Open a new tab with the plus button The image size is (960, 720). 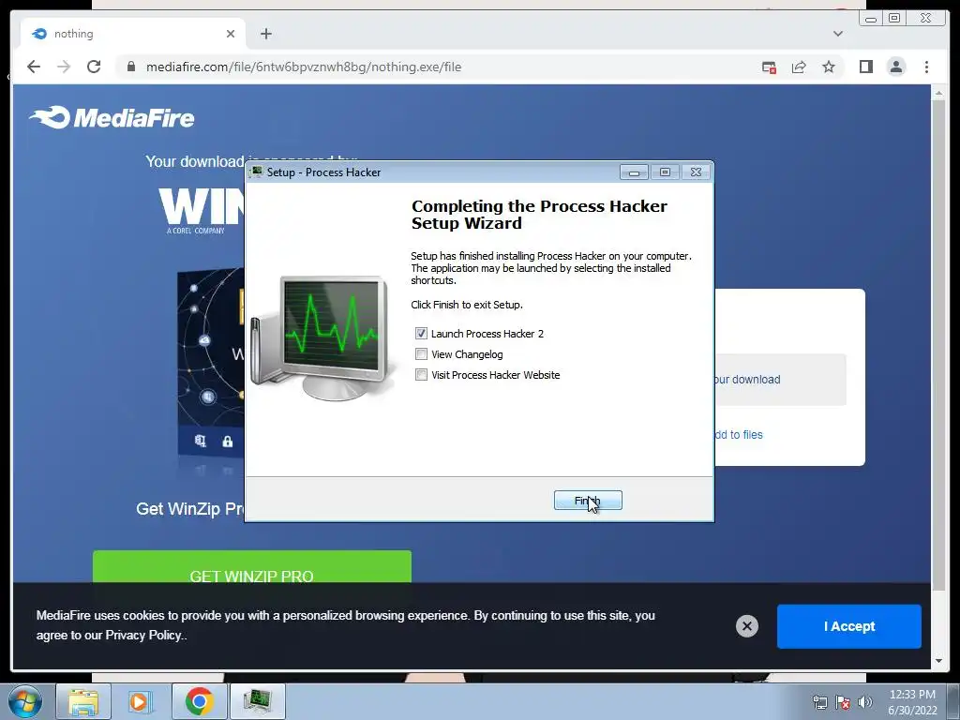click(265, 34)
